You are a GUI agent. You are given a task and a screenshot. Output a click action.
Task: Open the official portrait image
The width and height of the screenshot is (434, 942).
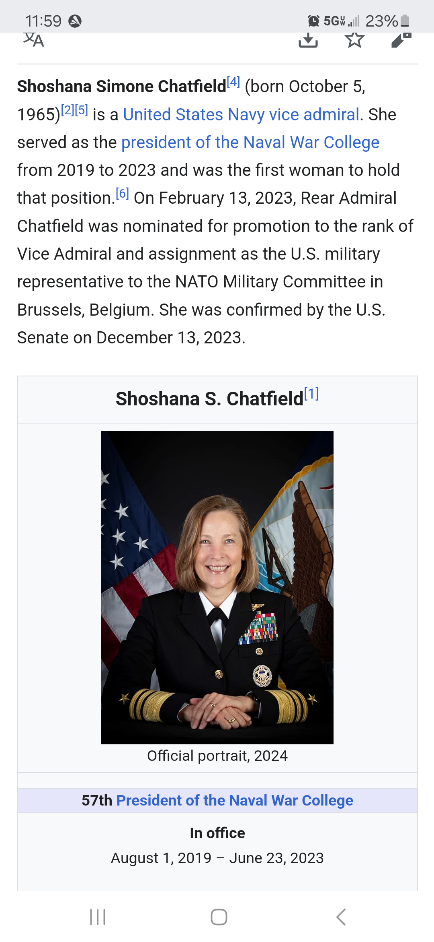[x=217, y=587]
